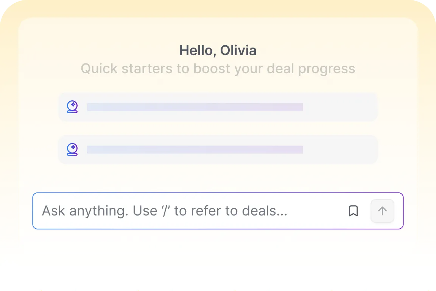Click empty space right of second starter bar
This screenshot has width=436, height=291.
point(339,149)
